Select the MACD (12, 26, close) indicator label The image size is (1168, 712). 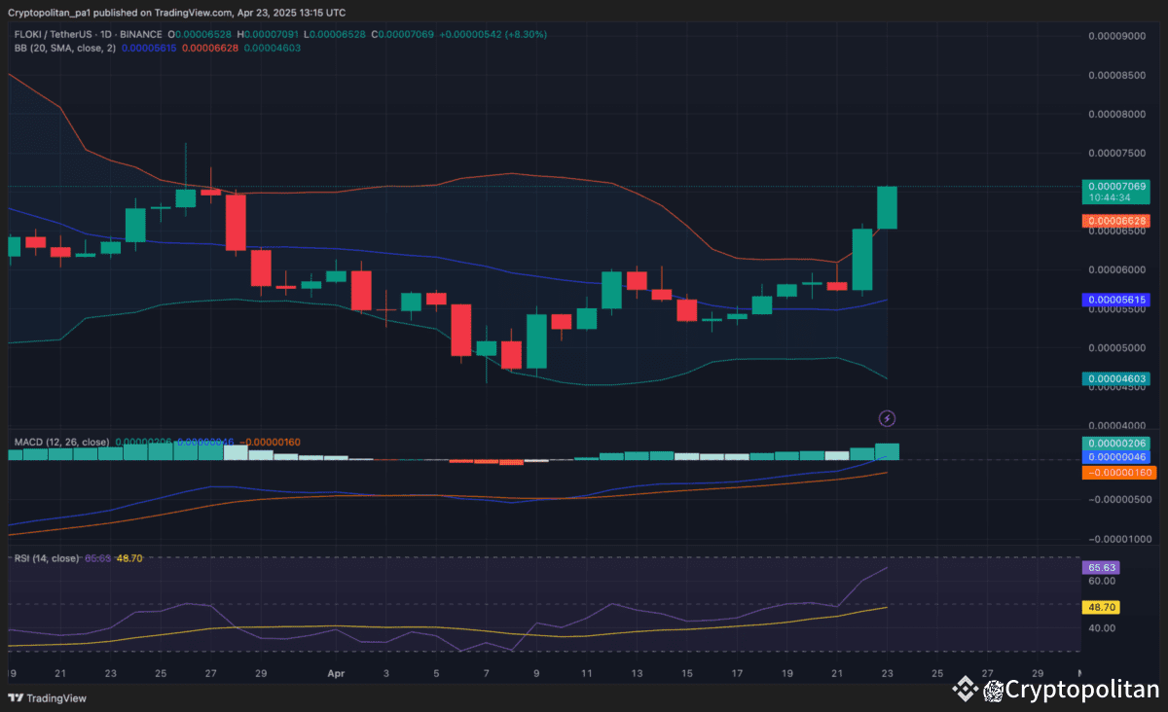pyautogui.click(x=60, y=440)
